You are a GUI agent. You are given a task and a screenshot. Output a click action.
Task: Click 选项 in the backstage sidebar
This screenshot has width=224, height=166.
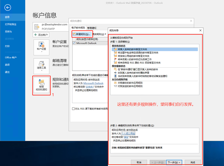click(7, 65)
